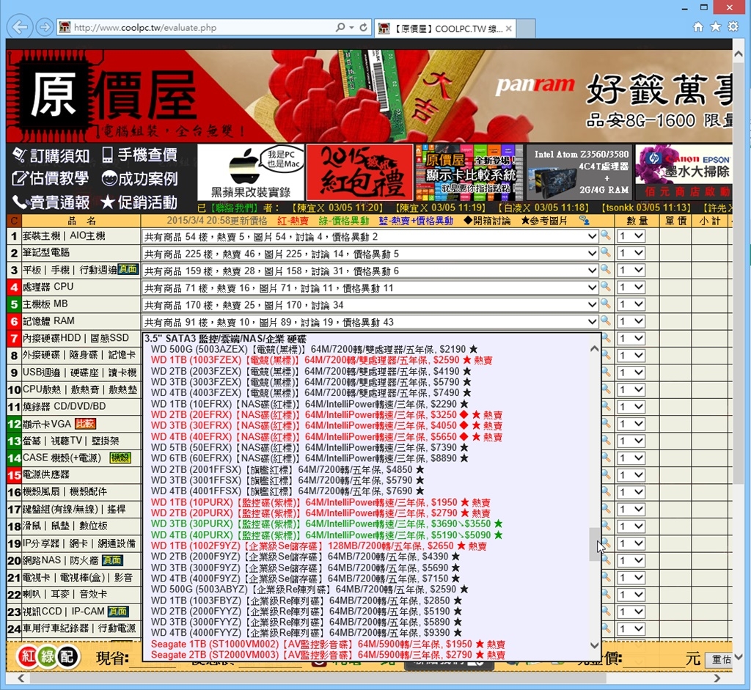Open quantity dropdown for 顯示卡VGA row
Screen dimensions: 751x690
click(x=631, y=424)
